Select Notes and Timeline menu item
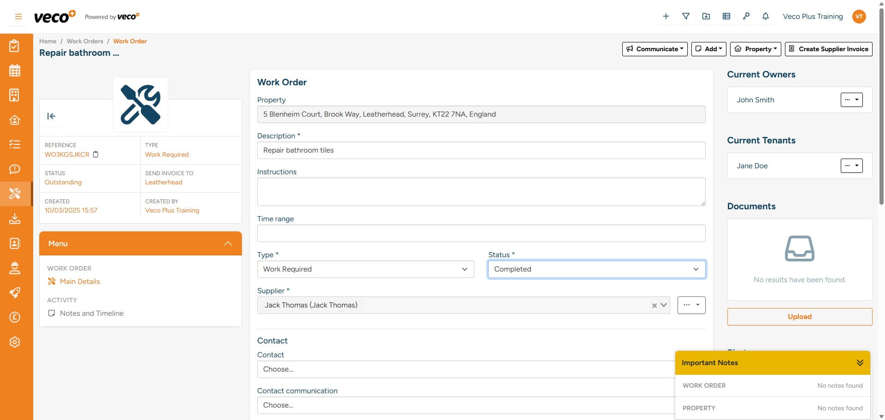 click(x=91, y=314)
